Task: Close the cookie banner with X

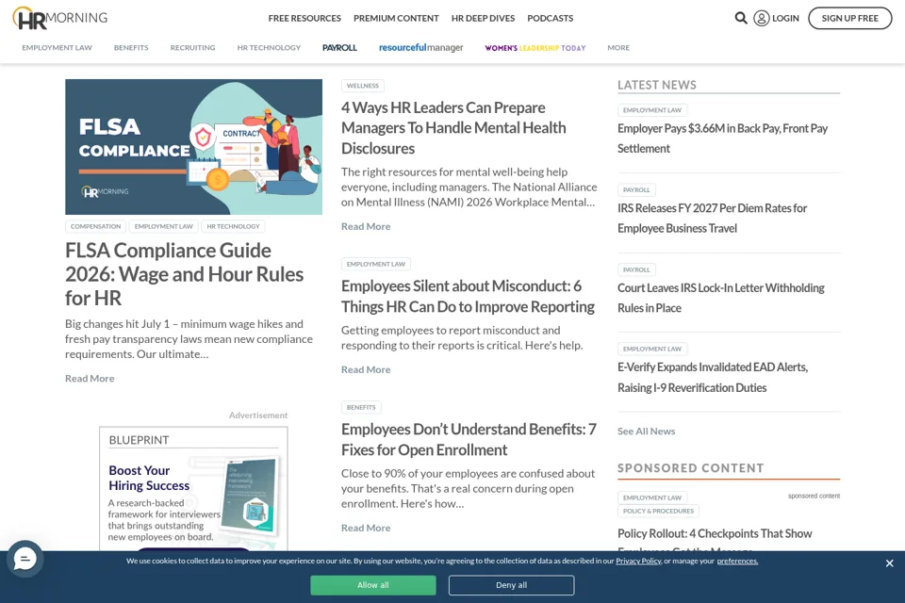Action: (889, 563)
